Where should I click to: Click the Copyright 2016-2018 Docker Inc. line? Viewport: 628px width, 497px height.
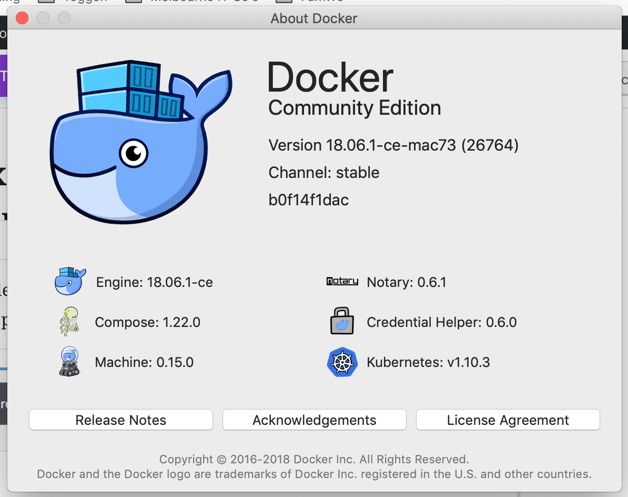pyautogui.click(x=314, y=459)
